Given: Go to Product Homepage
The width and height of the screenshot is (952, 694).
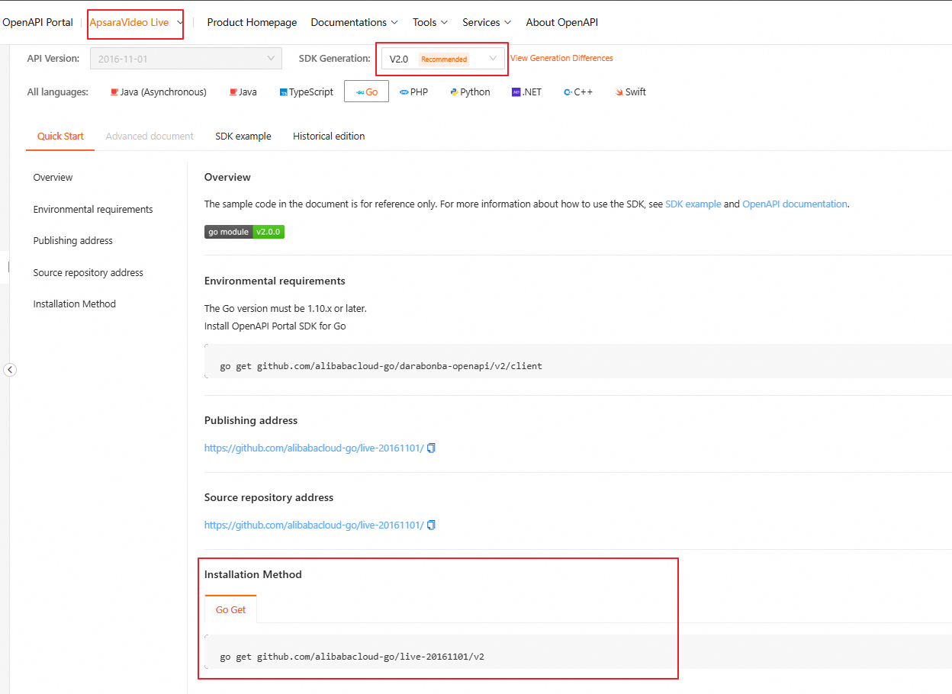Looking at the screenshot, I should (252, 22).
